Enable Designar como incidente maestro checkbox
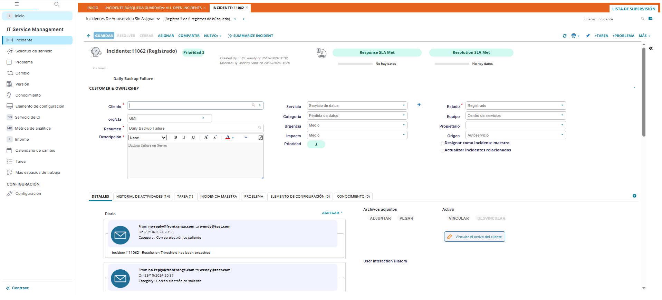Screen dimensions: 662x300 [442, 143]
